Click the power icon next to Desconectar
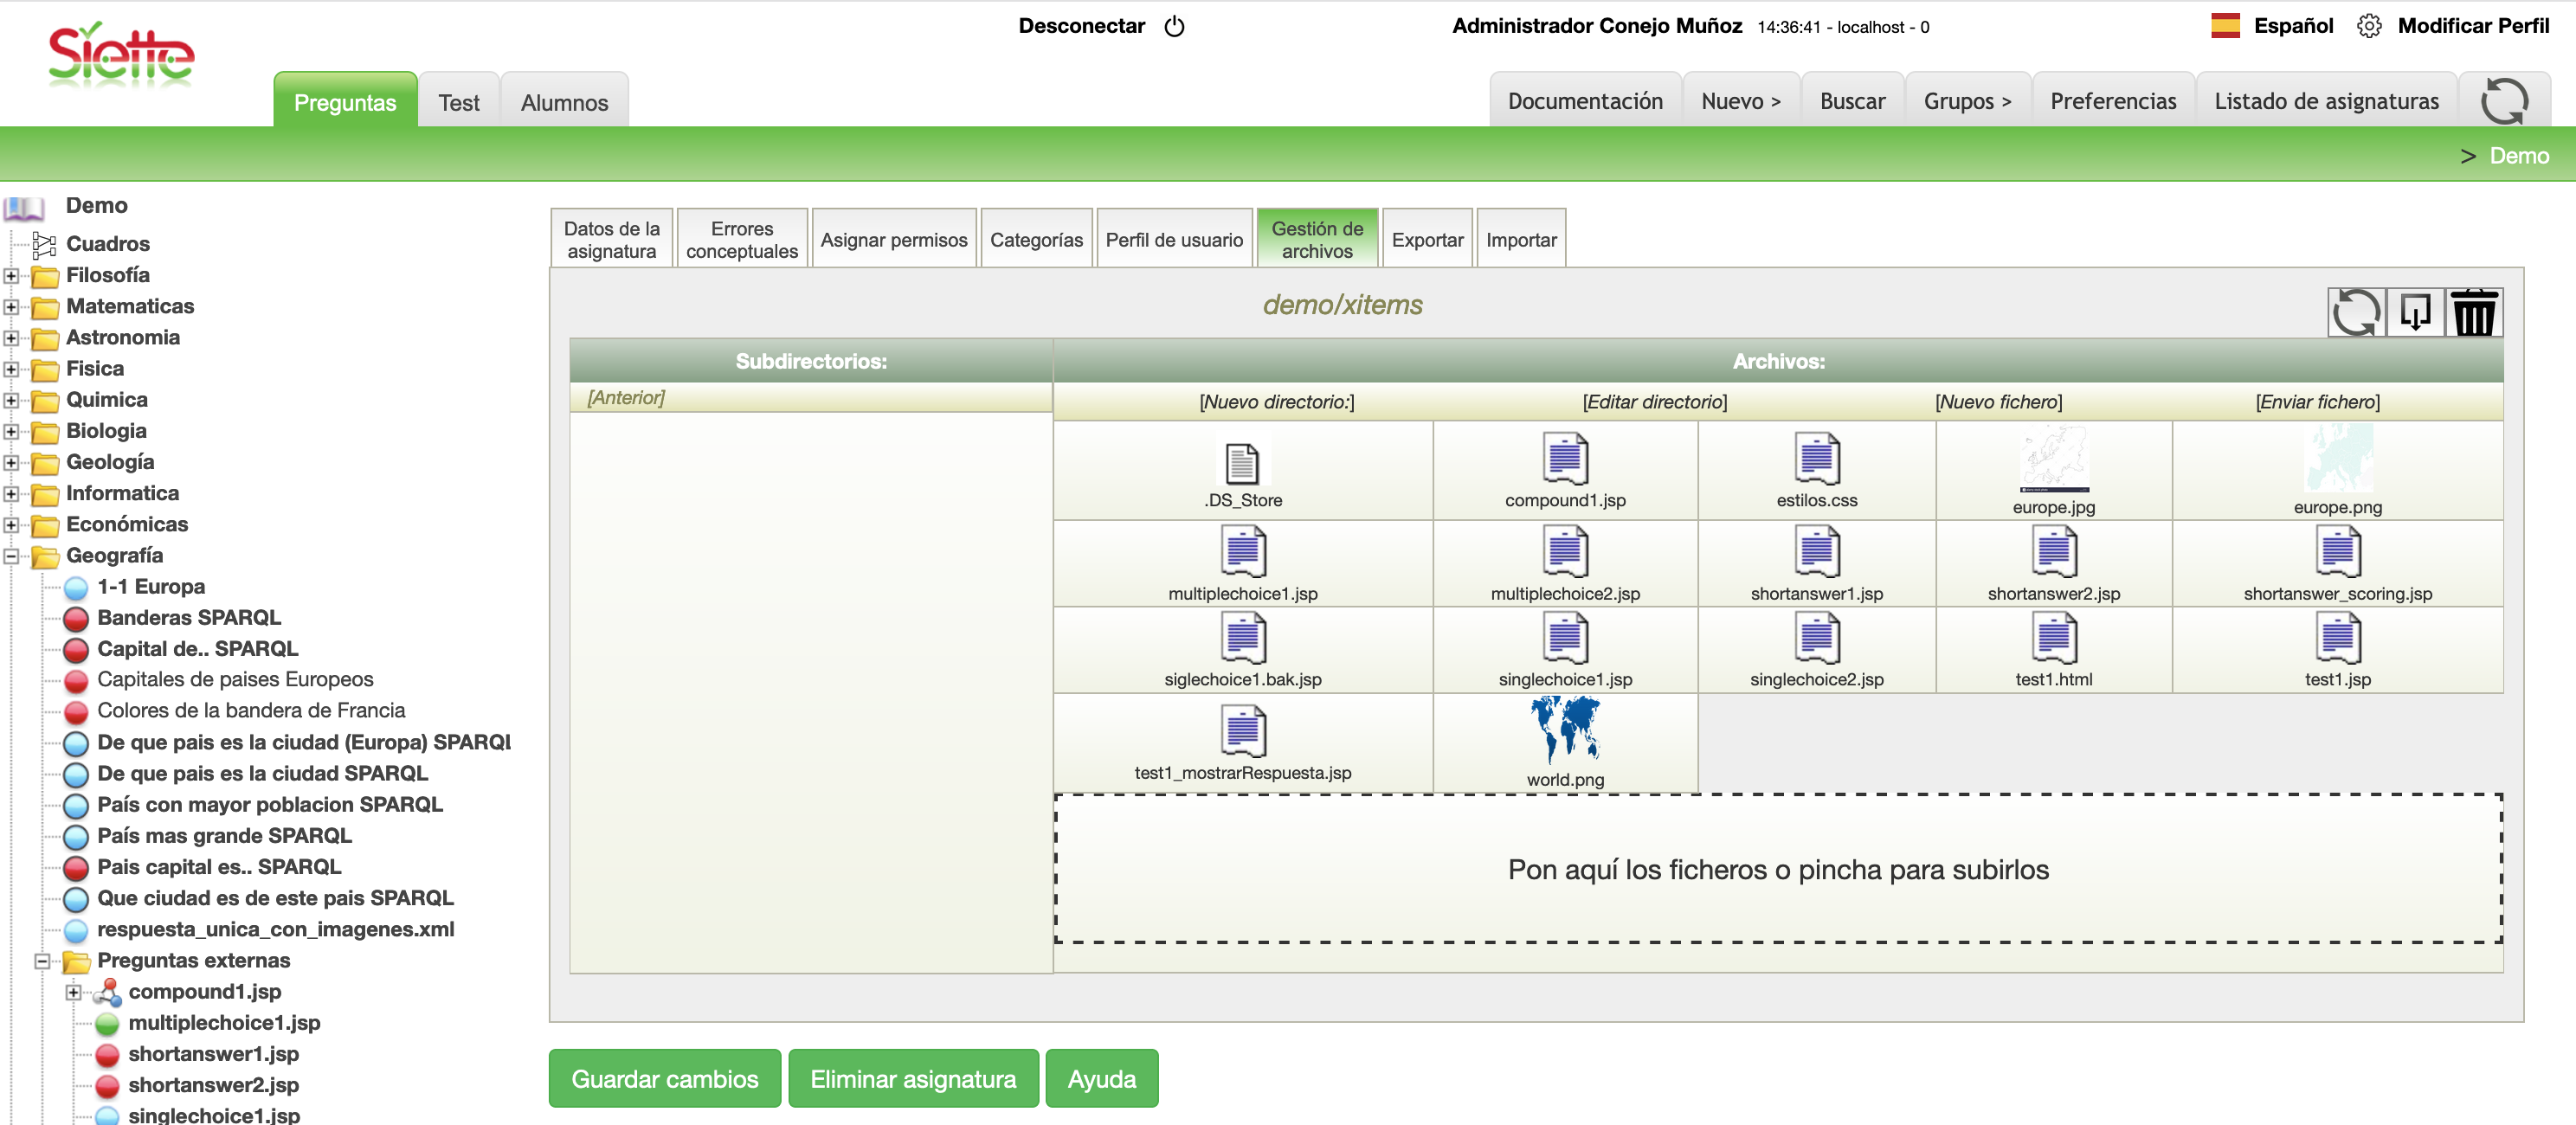This screenshot has height=1125, width=2576. click(x=1174, y=26)
